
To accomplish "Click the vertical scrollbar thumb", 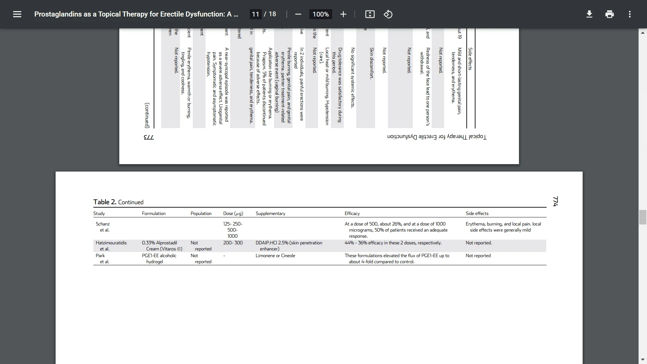I will point(643,217).
